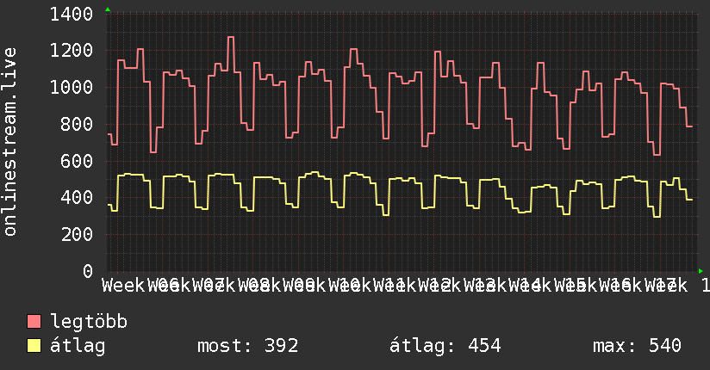Viewport: 710px width, 370px height.
Task: Click the 'max: 540' statistic
Action: click(x=637, y=346)
